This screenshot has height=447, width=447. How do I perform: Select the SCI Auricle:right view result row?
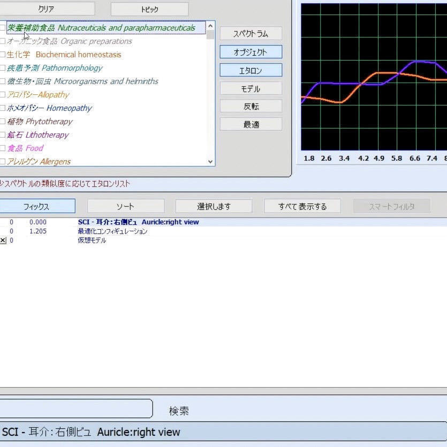point(224,222)
